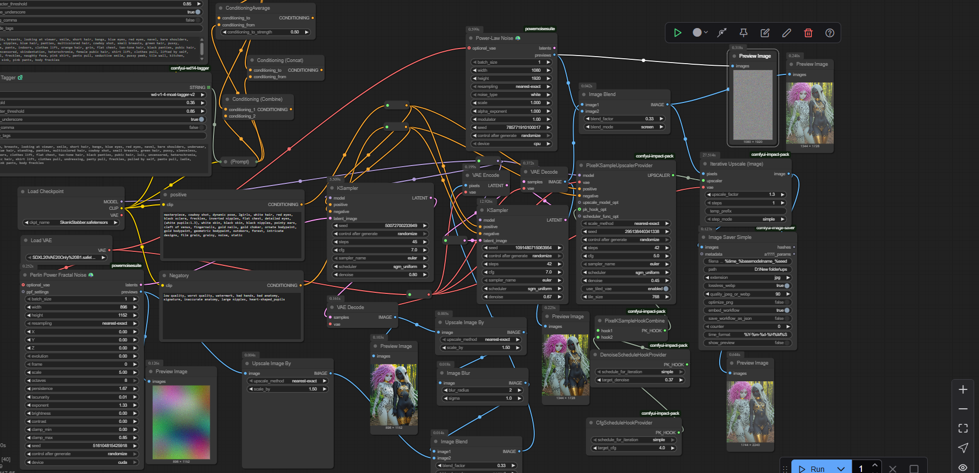979x473 pixels.
Task: Click the comfyui-wd14-tagger badge
Action: [x=190, y=68]
